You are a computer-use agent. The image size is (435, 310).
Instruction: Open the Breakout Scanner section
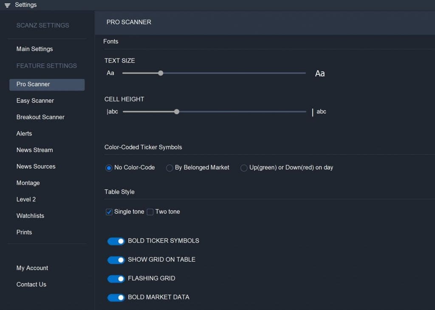(40, 117)
